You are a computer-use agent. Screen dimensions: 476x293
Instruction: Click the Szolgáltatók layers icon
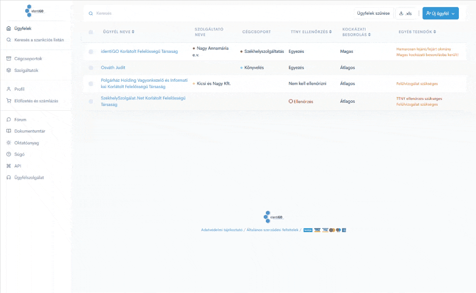point(9,70)
